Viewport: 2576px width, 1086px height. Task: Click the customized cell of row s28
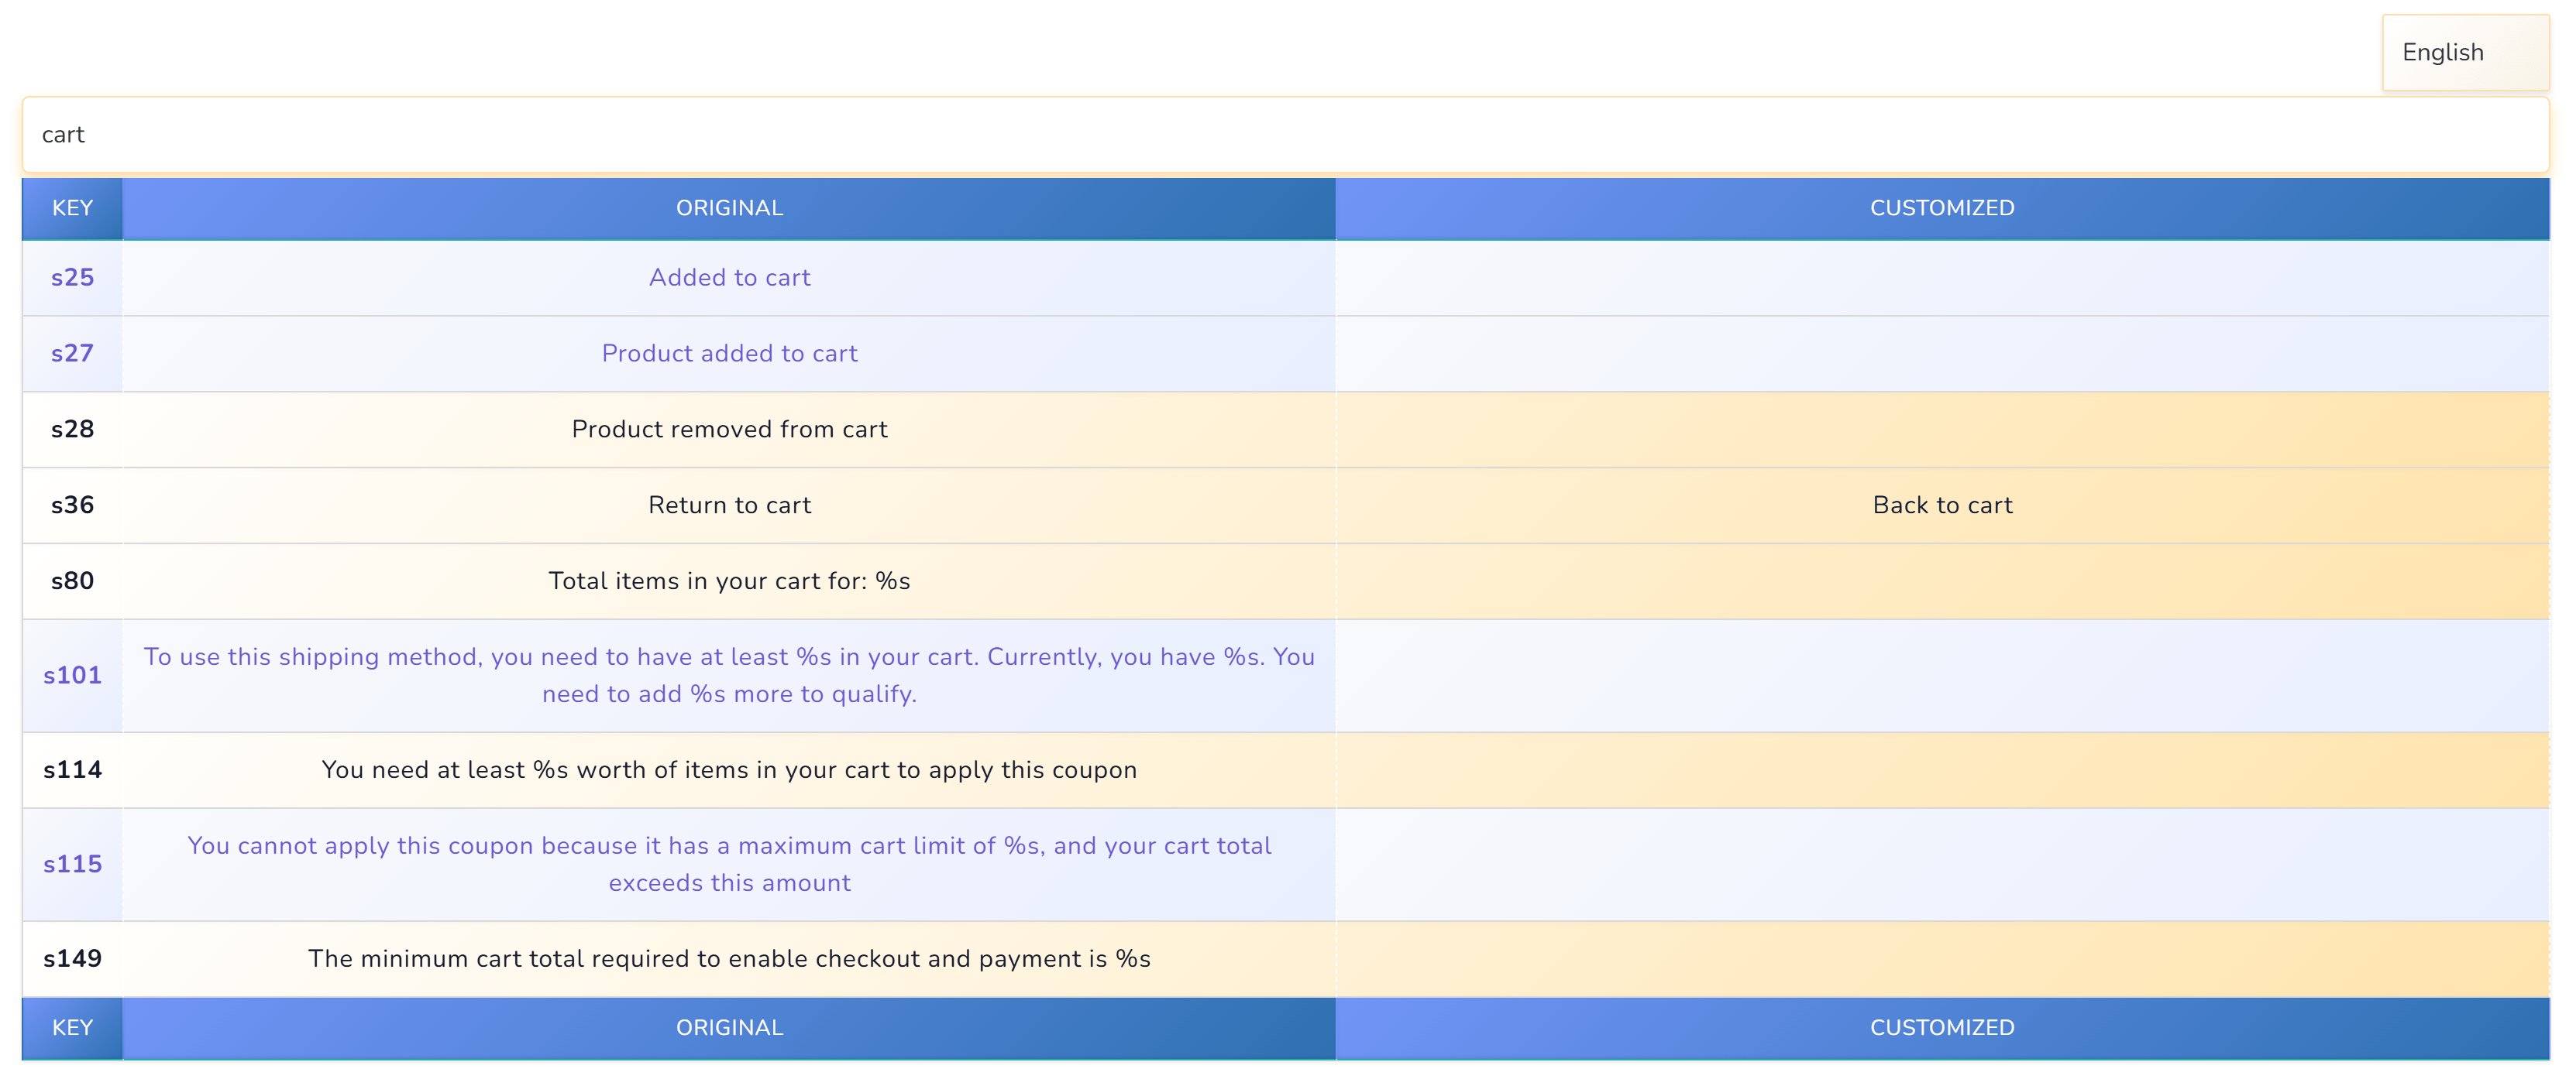(1941, 430)
